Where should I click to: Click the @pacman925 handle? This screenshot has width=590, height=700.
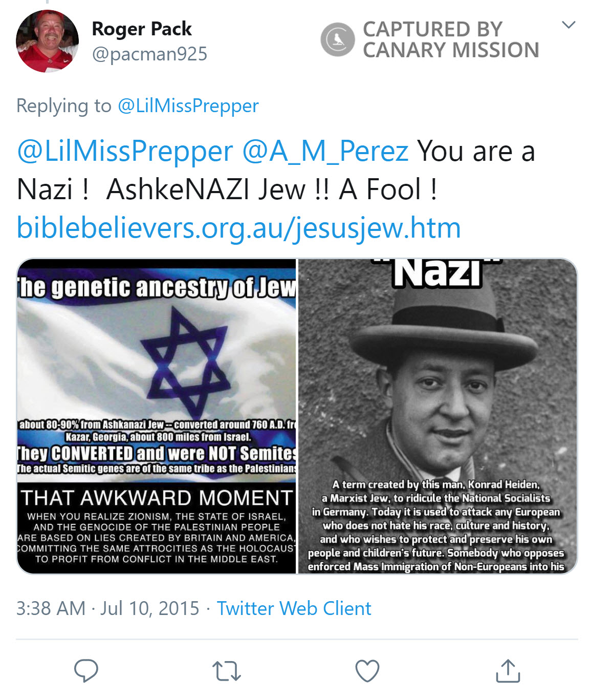click(x=149, y=54)
